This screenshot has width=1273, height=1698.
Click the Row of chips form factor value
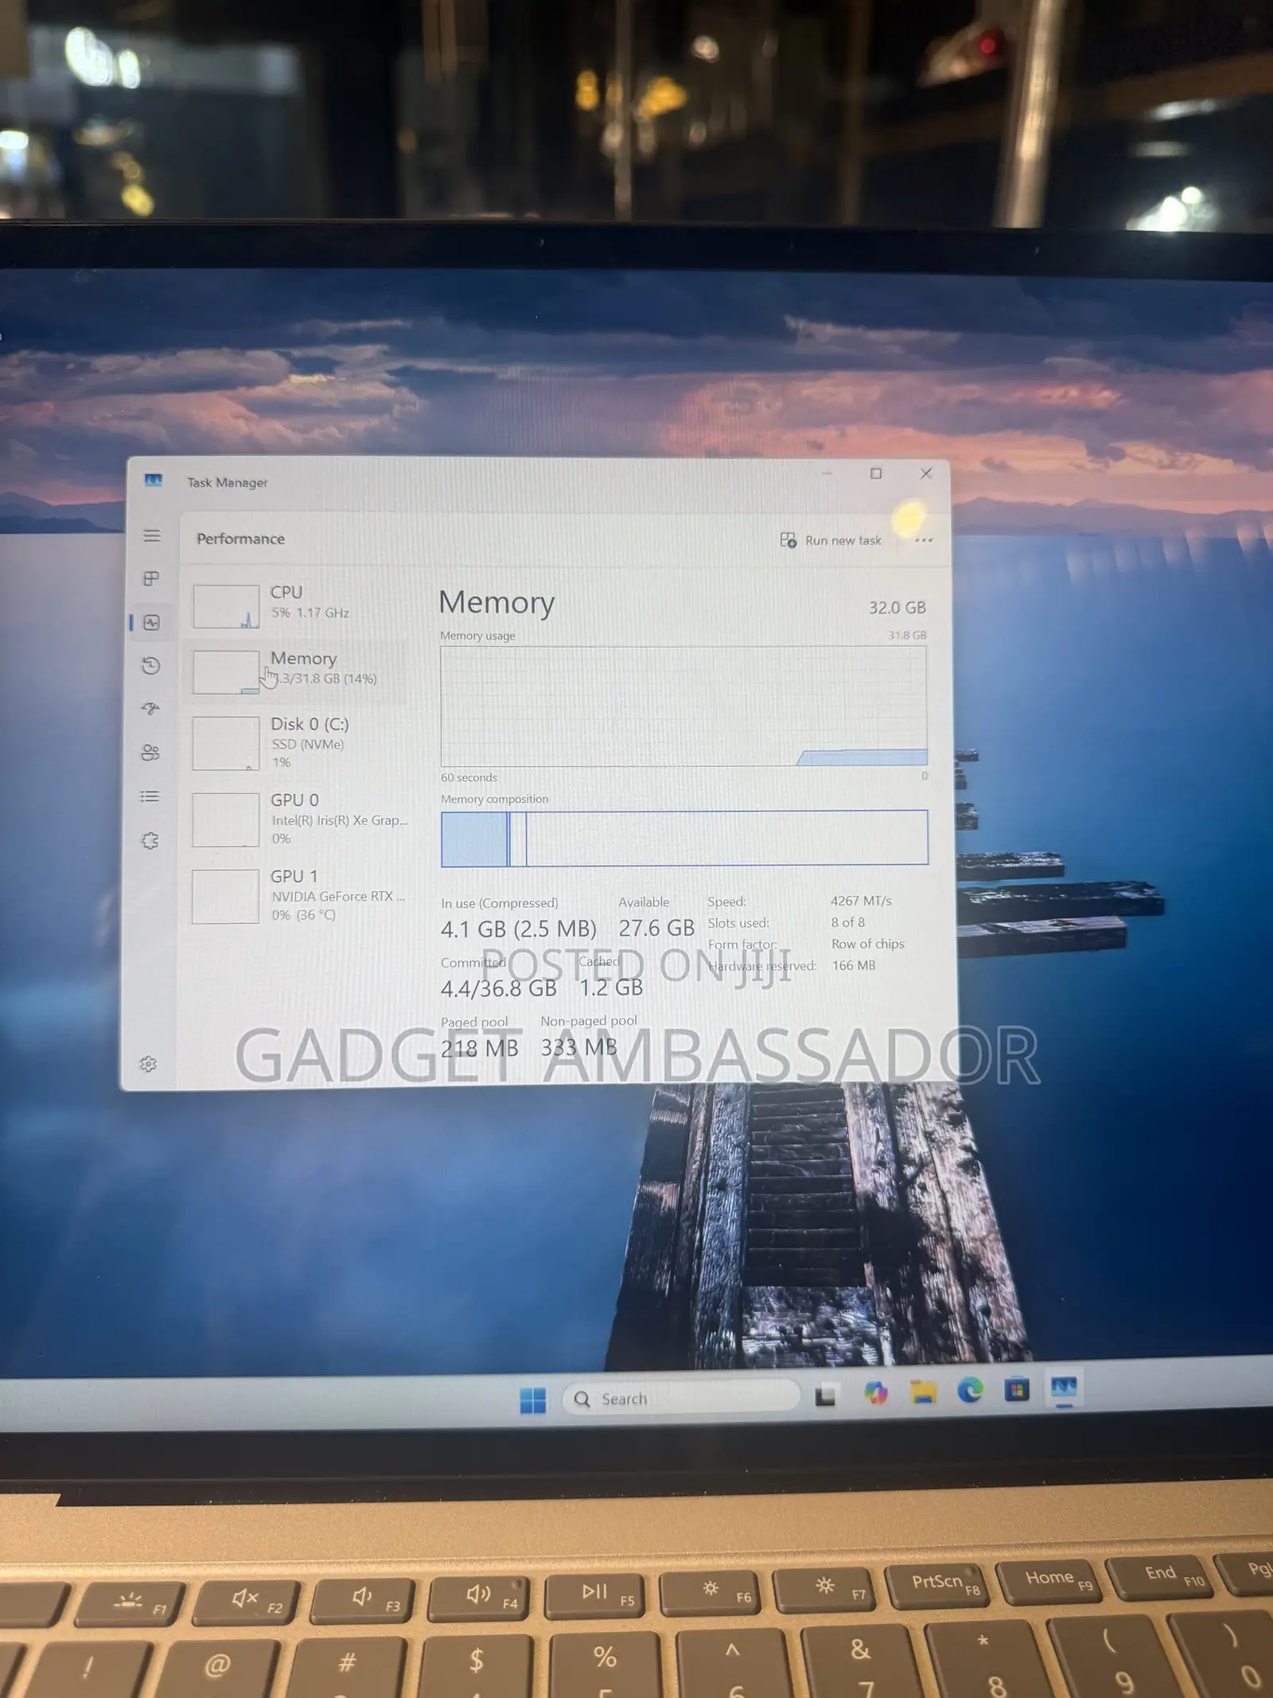pos(867,944)
